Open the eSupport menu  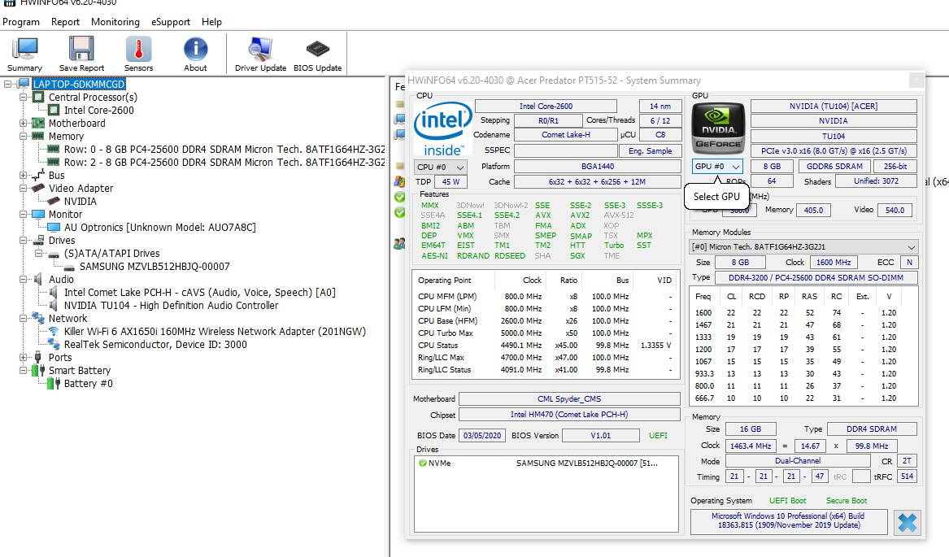(x=171, y=22)
